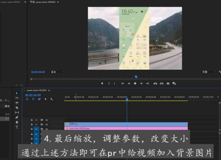Go to Out point
221x160 pixels.
(148, 84)
